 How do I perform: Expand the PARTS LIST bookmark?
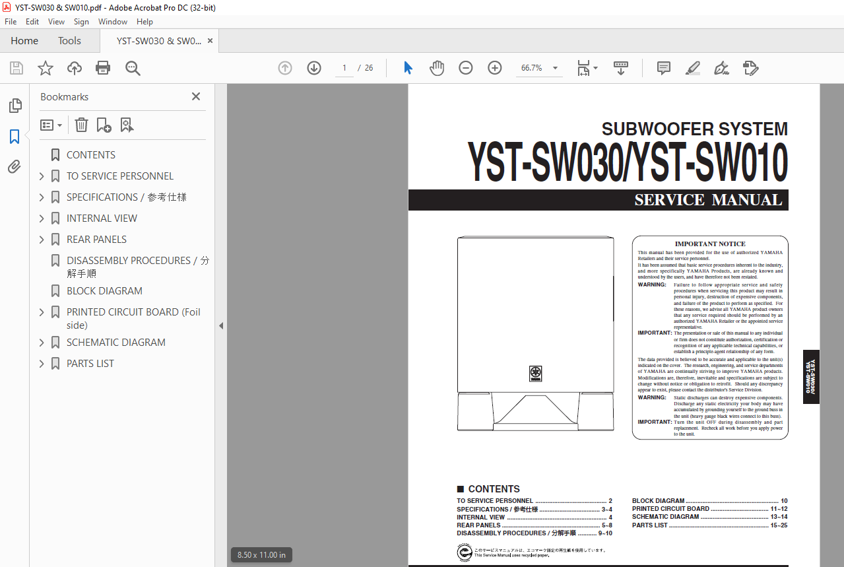(42, 364)
